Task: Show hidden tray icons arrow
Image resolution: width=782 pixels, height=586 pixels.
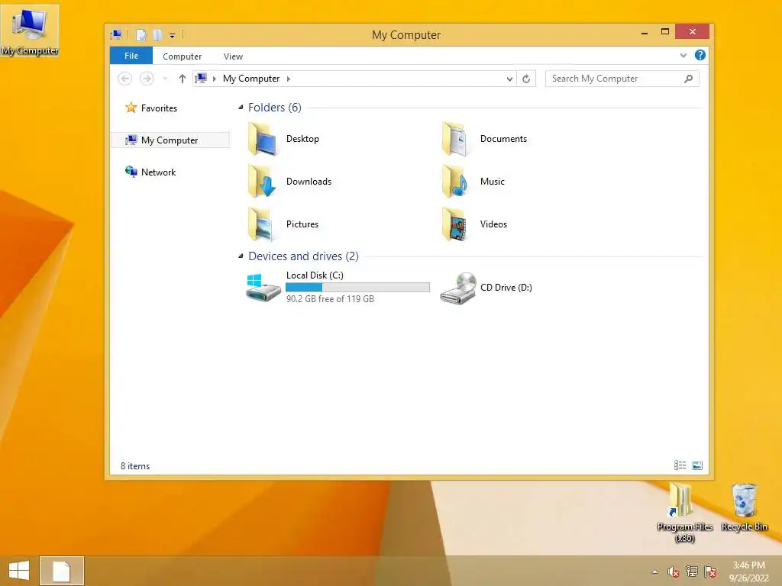Action: click(654, 572)
